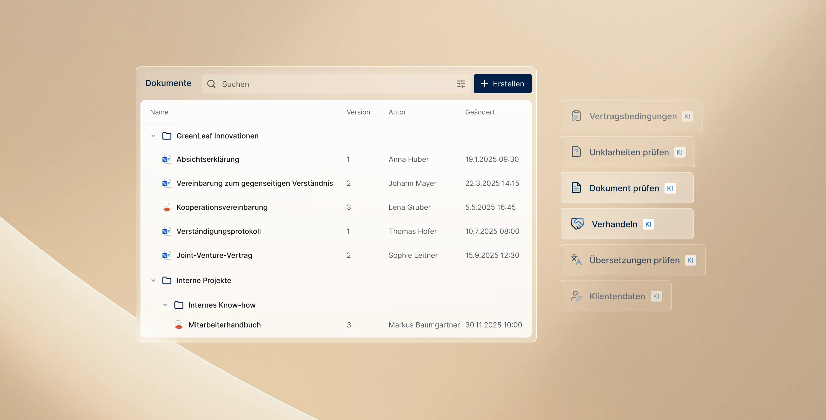Click the Übersetzungen prüfen translate icon
This screenshot has height=420, width=826.
coord(576,260)
